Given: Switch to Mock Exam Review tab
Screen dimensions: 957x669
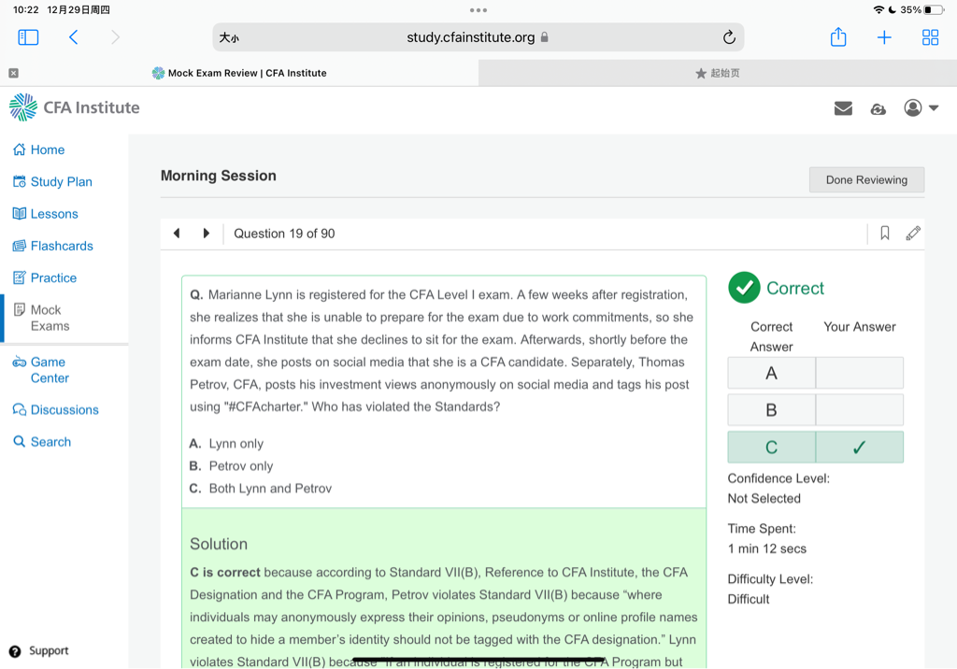Looking at the screenshot, I should [x=239, y=73].
